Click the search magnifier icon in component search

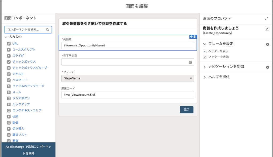(x=47, y=30)
